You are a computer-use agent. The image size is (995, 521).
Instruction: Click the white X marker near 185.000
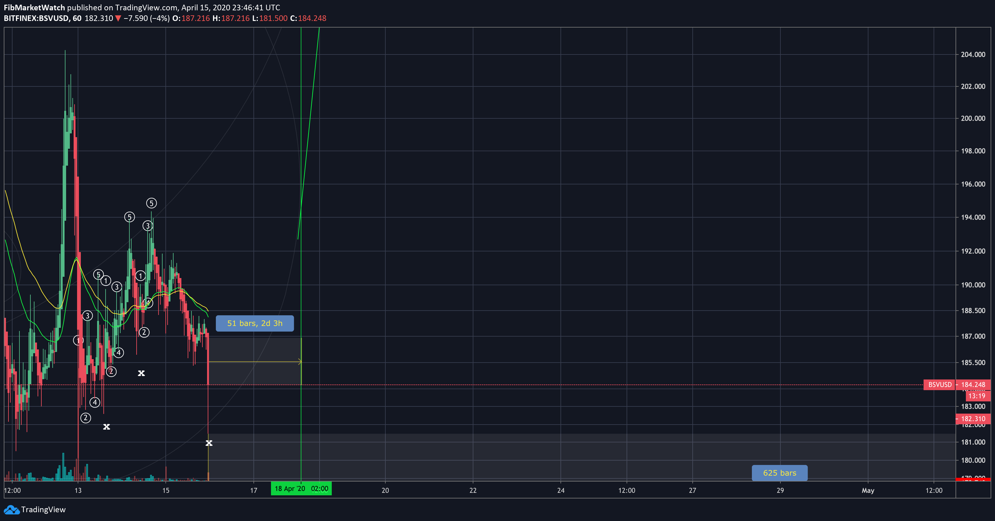point(141,373)
